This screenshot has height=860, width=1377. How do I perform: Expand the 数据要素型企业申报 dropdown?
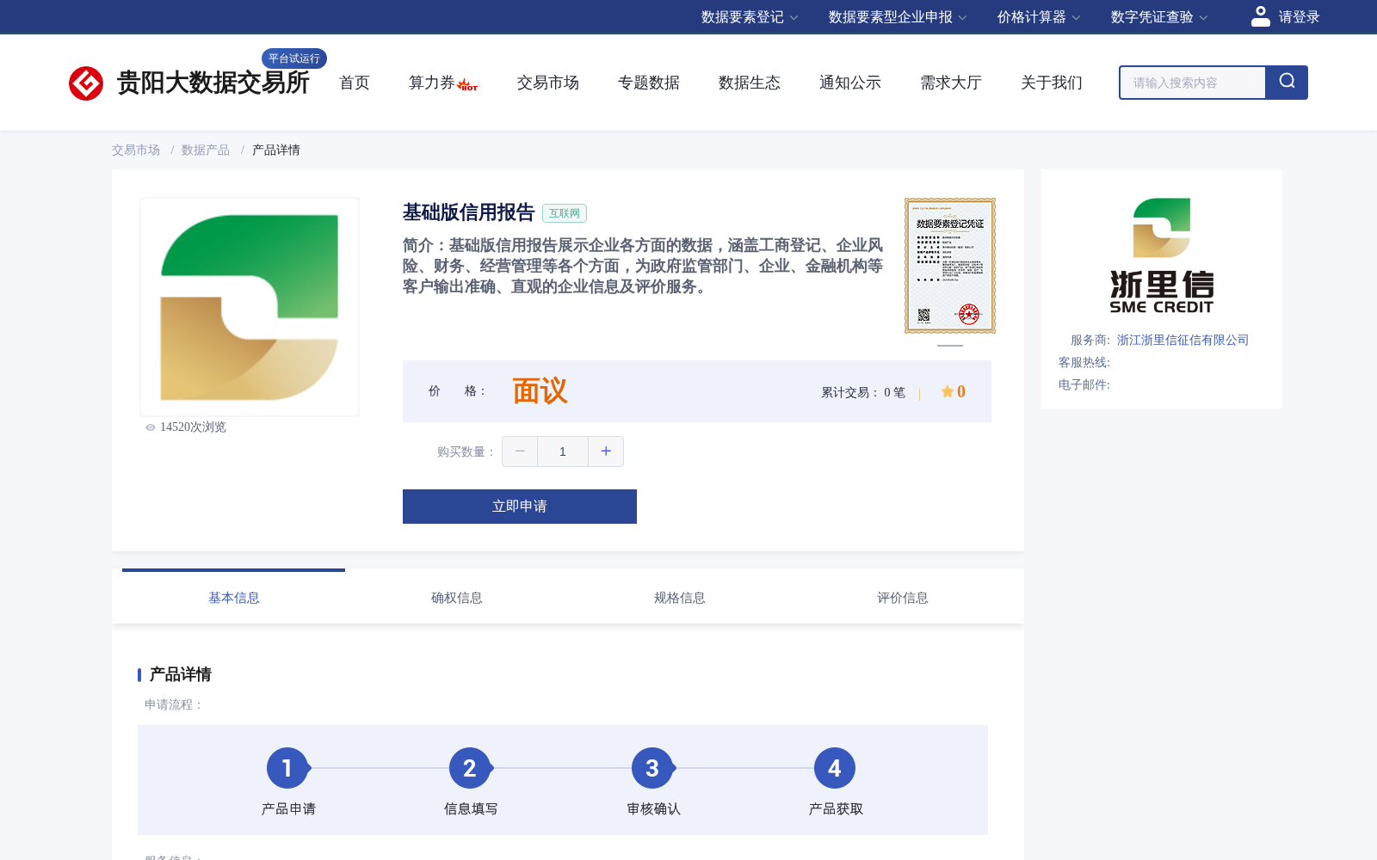(898, 17)
